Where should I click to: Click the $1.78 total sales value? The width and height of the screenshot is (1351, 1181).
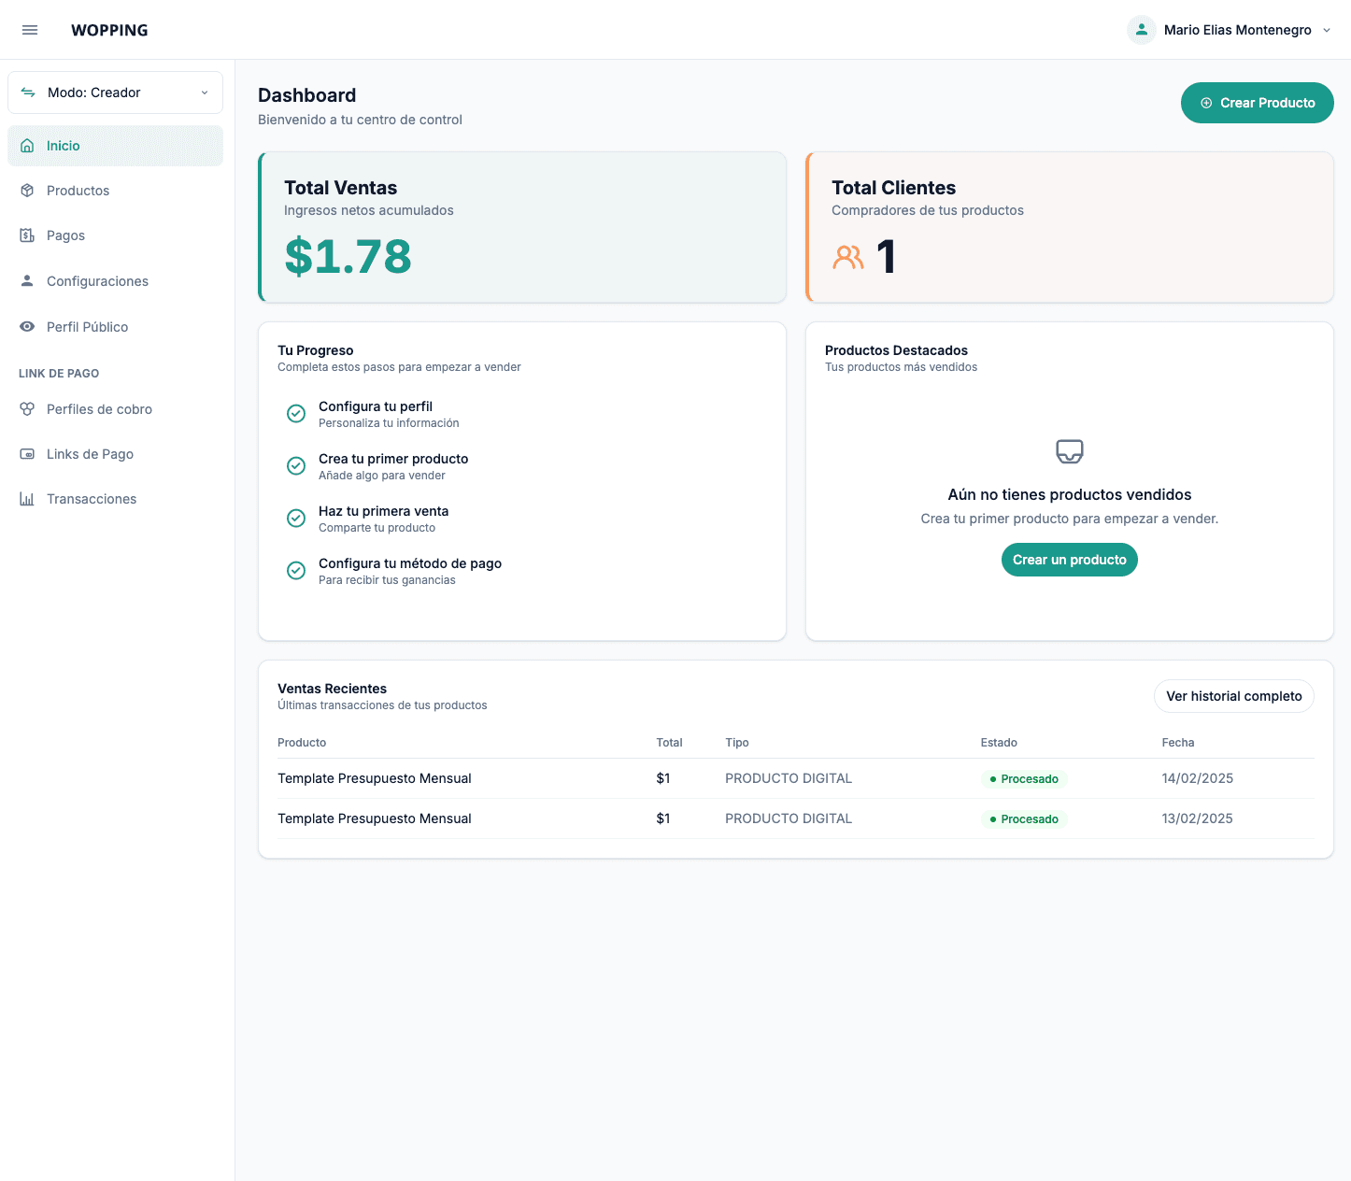[348, 257]
